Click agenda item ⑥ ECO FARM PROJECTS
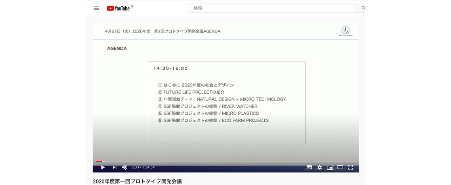 (x=213, y=120)
